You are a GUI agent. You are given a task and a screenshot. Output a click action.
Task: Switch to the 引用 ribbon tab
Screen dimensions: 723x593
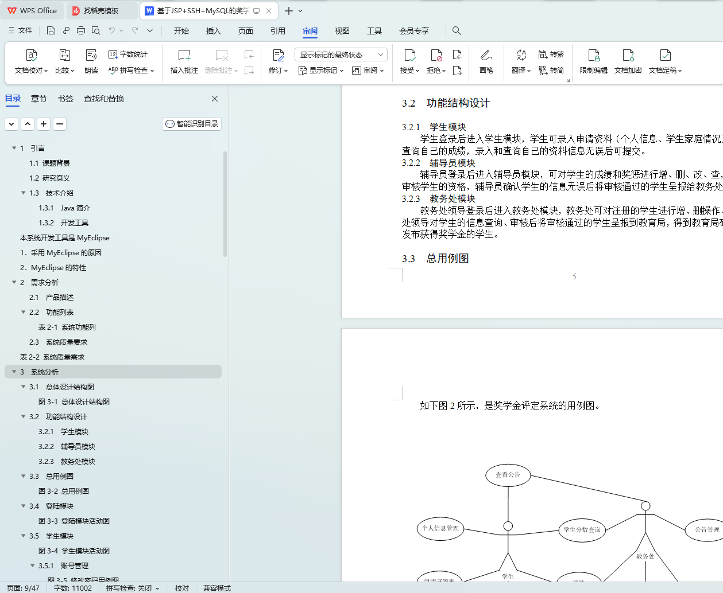[278, 31]
